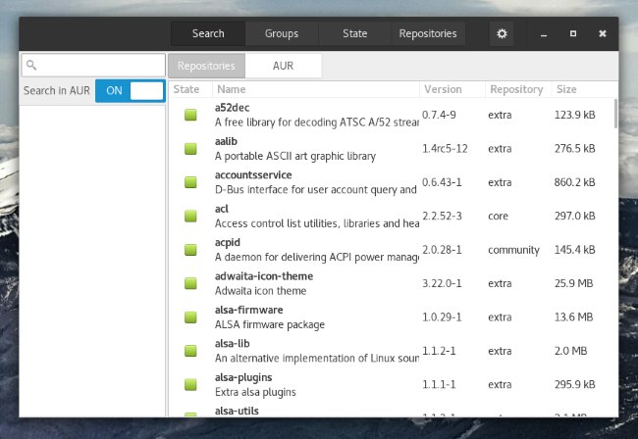Sort by the State column header
The height and width of the screenshot is (439, 638).
pyautogui.click(x=190, y=89)
